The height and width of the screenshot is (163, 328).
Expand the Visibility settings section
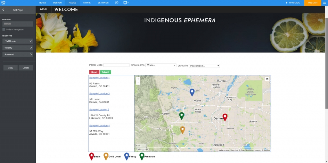18,48
